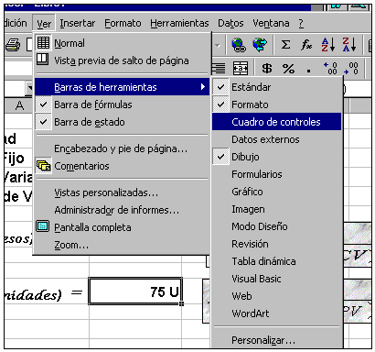Open the toolbar dropdown arrow beside globe icon
The height and width of the screenshot is (352, 375).
(218, 46)
